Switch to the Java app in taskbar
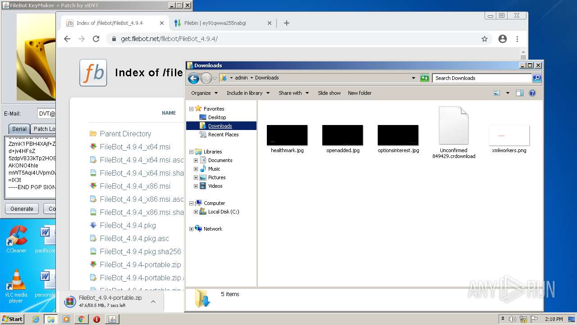This screenshot has height=325, width=577. [112, 319]
